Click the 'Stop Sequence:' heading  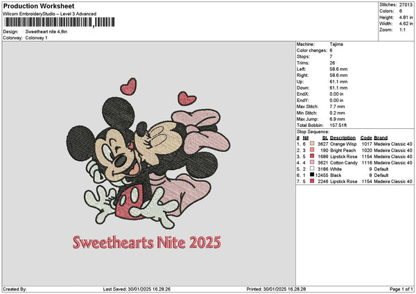point(313,132)
